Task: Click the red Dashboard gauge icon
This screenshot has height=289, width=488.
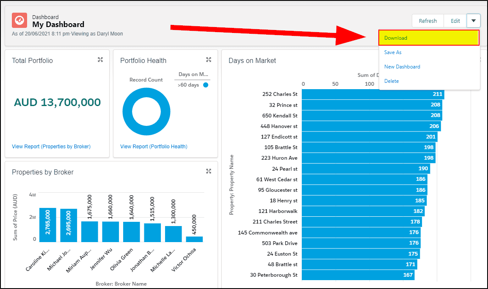Action: [19, 21]
